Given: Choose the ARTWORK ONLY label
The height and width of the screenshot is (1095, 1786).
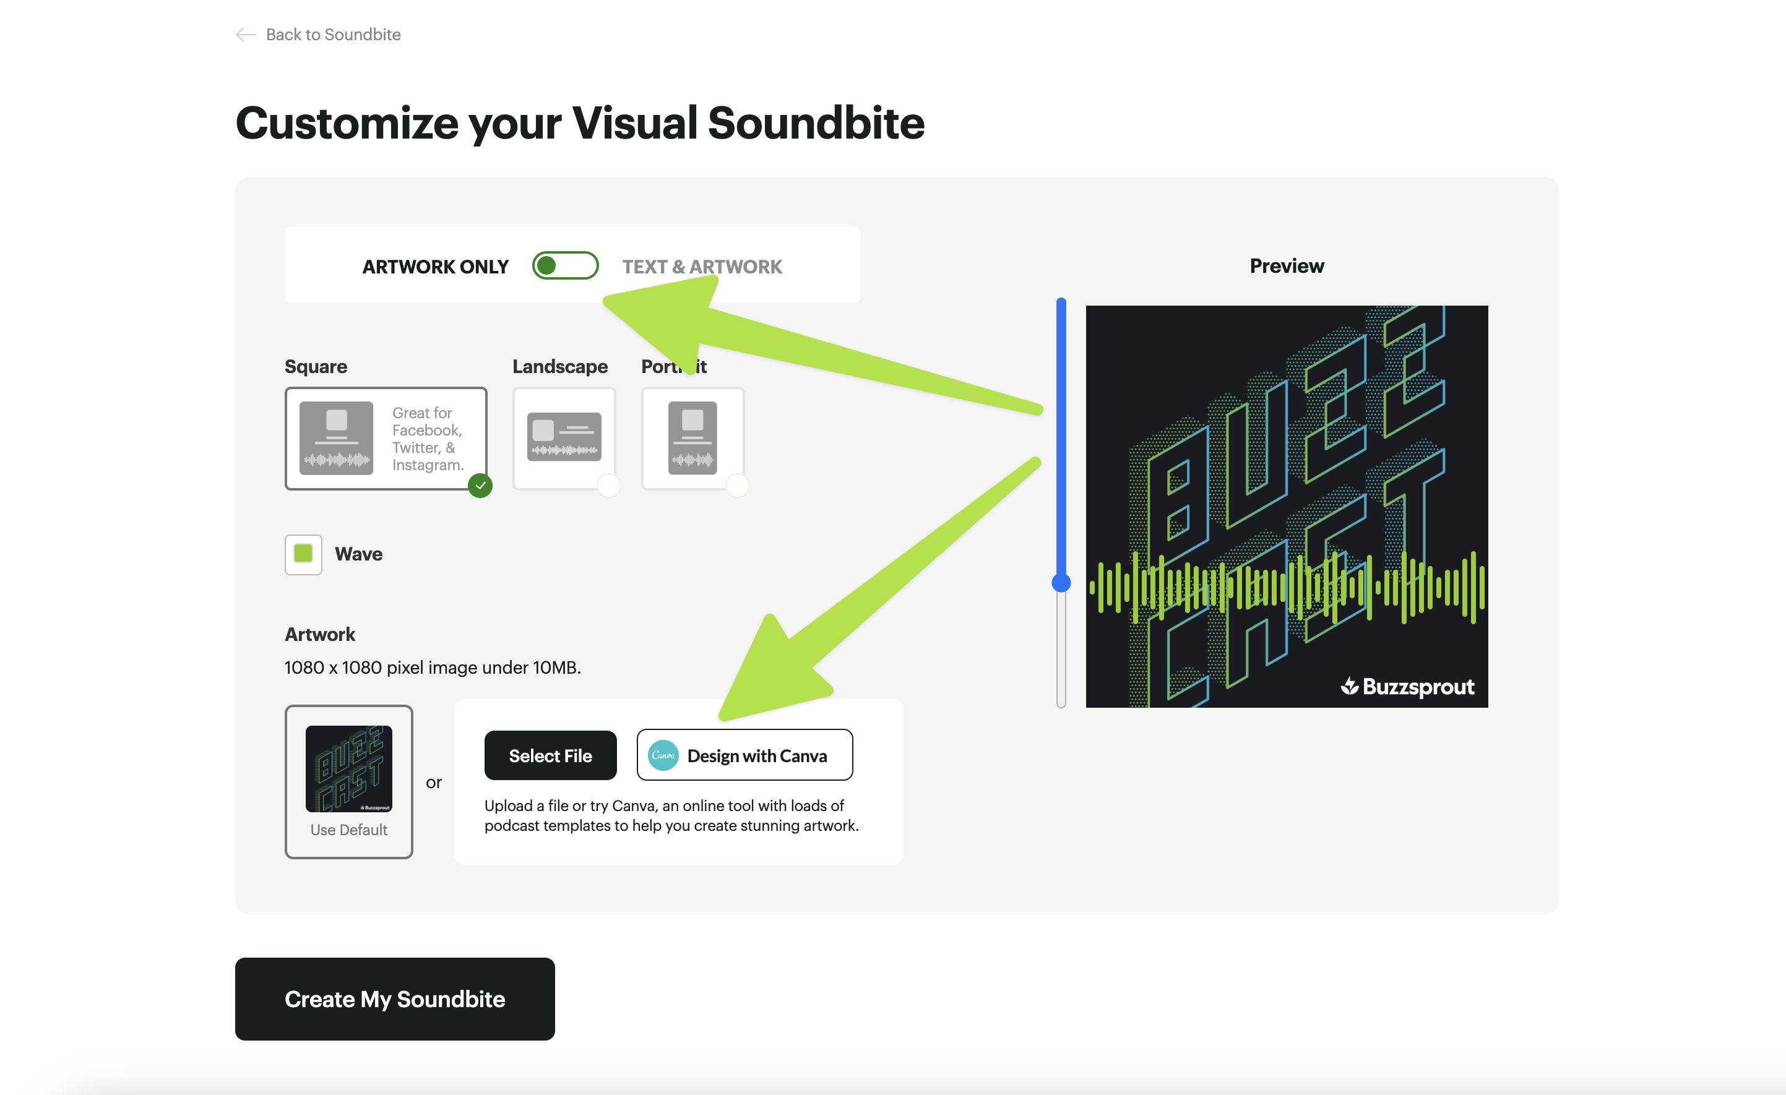Looking at the screenshot, I should pos(435,267).
